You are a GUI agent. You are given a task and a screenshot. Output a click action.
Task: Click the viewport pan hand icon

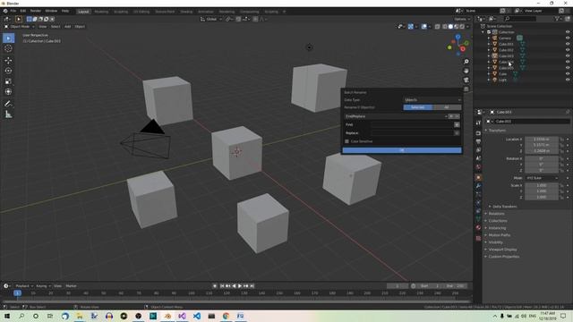466,71
